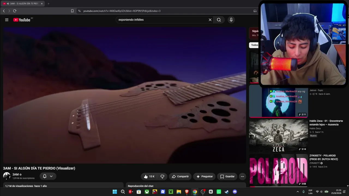Save the video with Guardar
Image resolution: width=349 pixels, height=196 pixels.
[x=227, y=176]
